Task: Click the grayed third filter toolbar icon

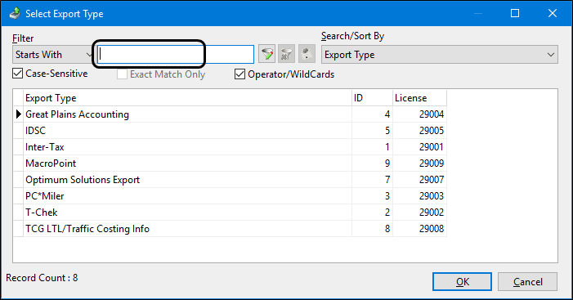Action: tap(307, 55)
